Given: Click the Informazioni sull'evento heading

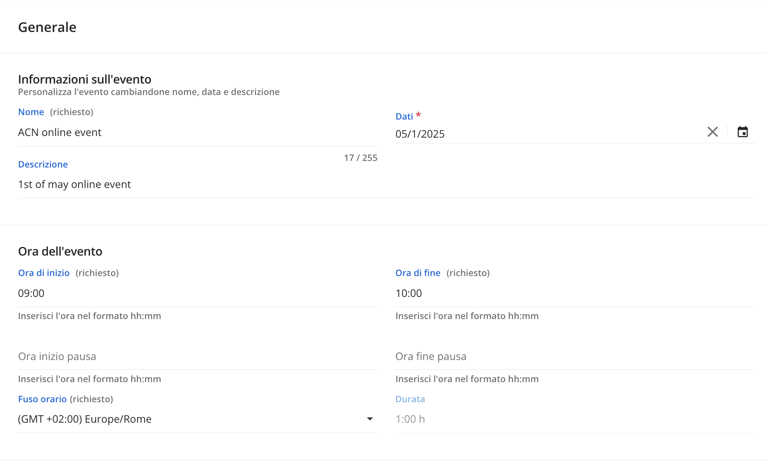Looking at the screenshot, I should coord(85,79).
